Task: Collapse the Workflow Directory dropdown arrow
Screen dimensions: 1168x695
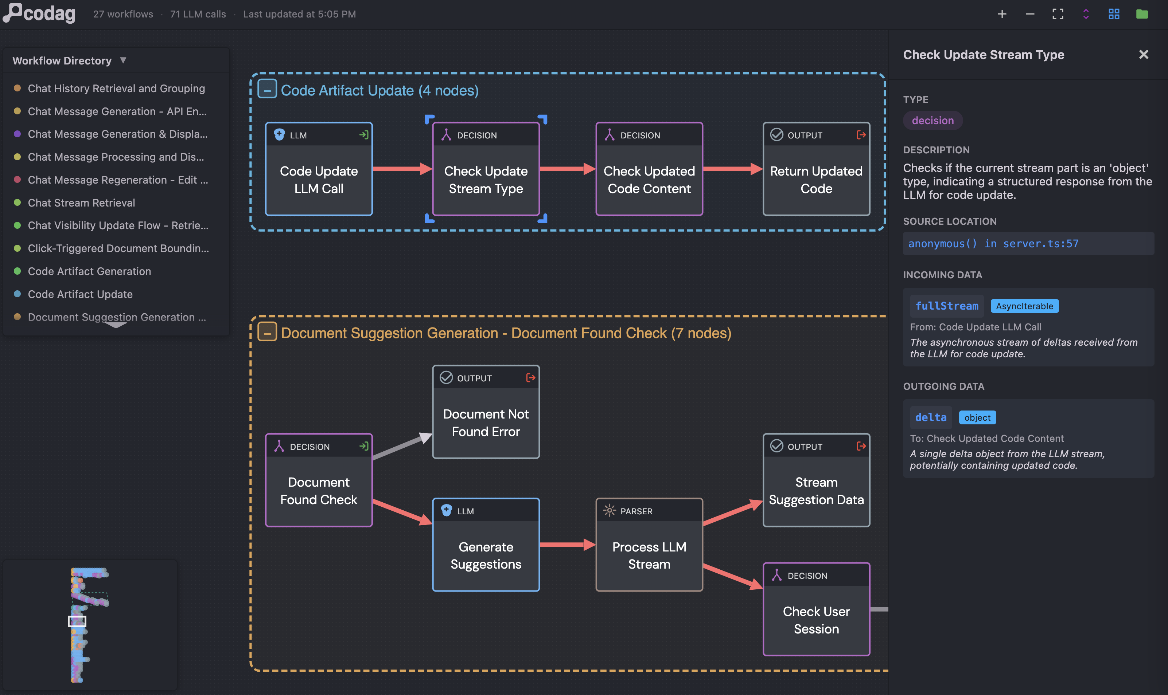Action: pyautogui.click(x=123, y=60)
